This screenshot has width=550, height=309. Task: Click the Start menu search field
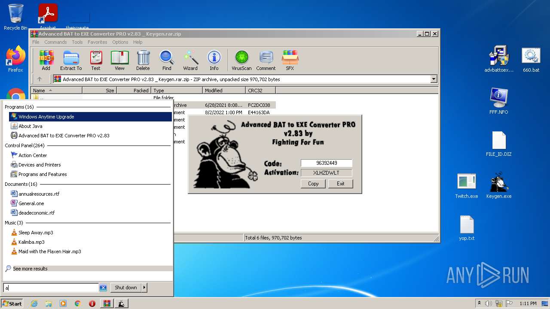point(51,288)
